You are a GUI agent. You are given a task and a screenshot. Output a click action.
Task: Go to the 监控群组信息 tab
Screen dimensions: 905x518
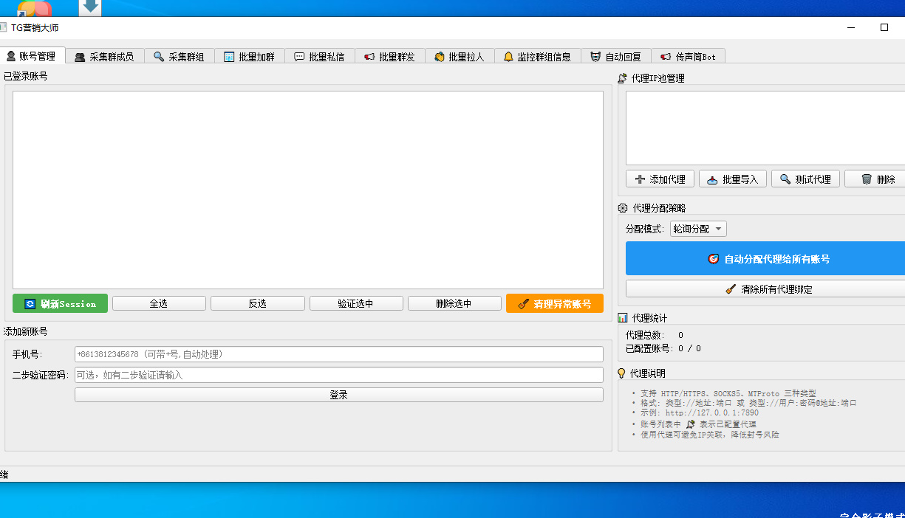coord(536,57)
